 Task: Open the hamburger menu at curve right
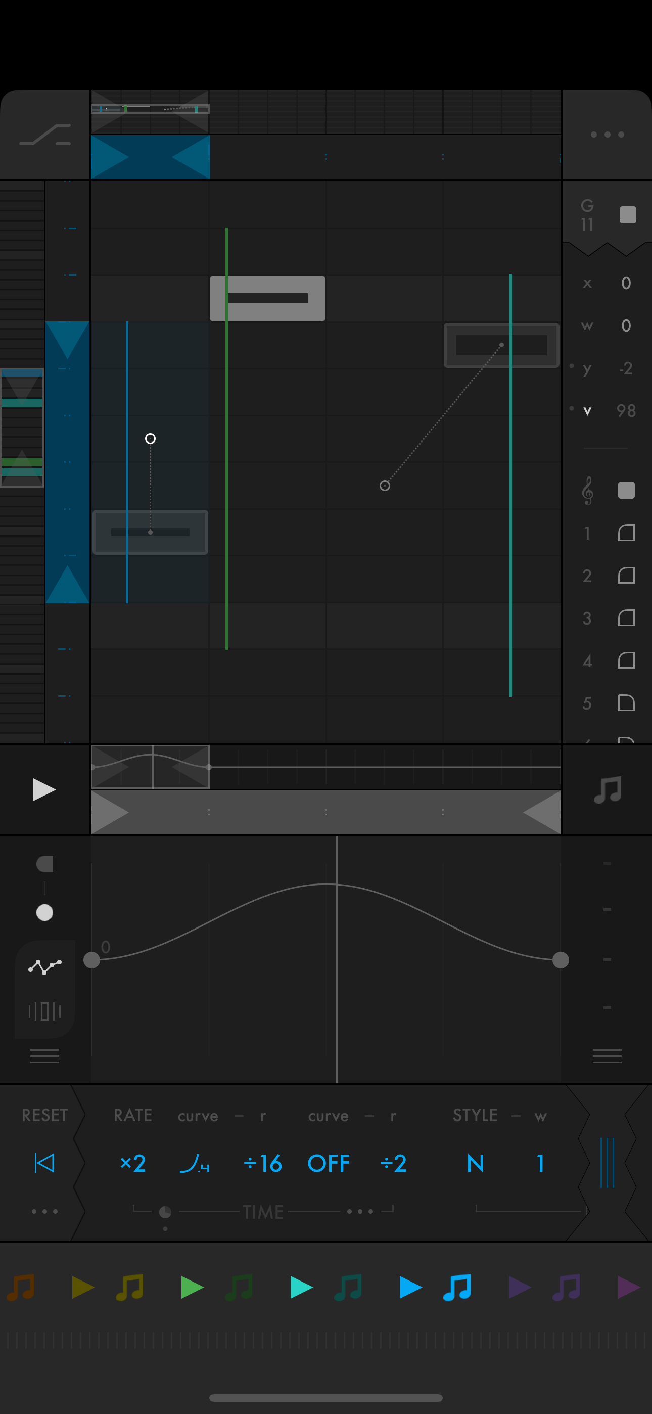pyautogui.click(x=607, y=1055)
